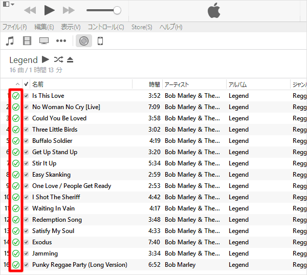Select the track Exodus
Screen dimensions: 307x275
(x=42, y=242)
